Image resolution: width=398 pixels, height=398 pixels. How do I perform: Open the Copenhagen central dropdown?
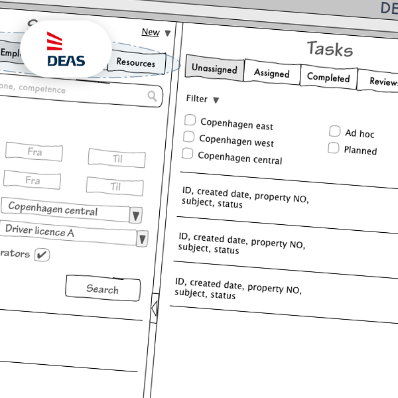coord(136,215)
